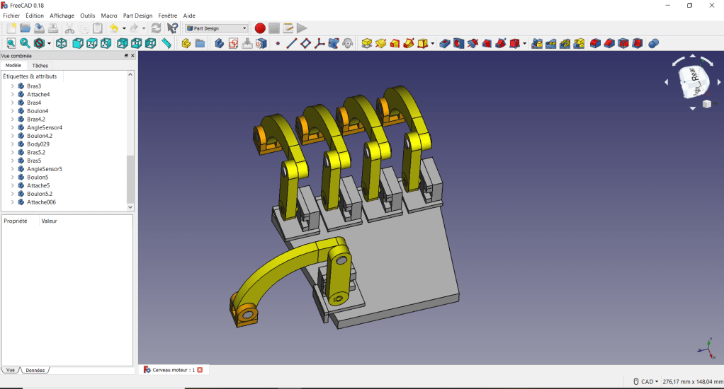Expand the Body029 tree node

tap(12, 144)
